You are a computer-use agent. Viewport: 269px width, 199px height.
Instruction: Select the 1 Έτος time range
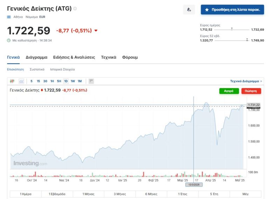(182, 194)
